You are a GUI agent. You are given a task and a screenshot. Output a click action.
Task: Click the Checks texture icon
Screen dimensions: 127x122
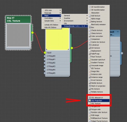click(x=90, y=30)
